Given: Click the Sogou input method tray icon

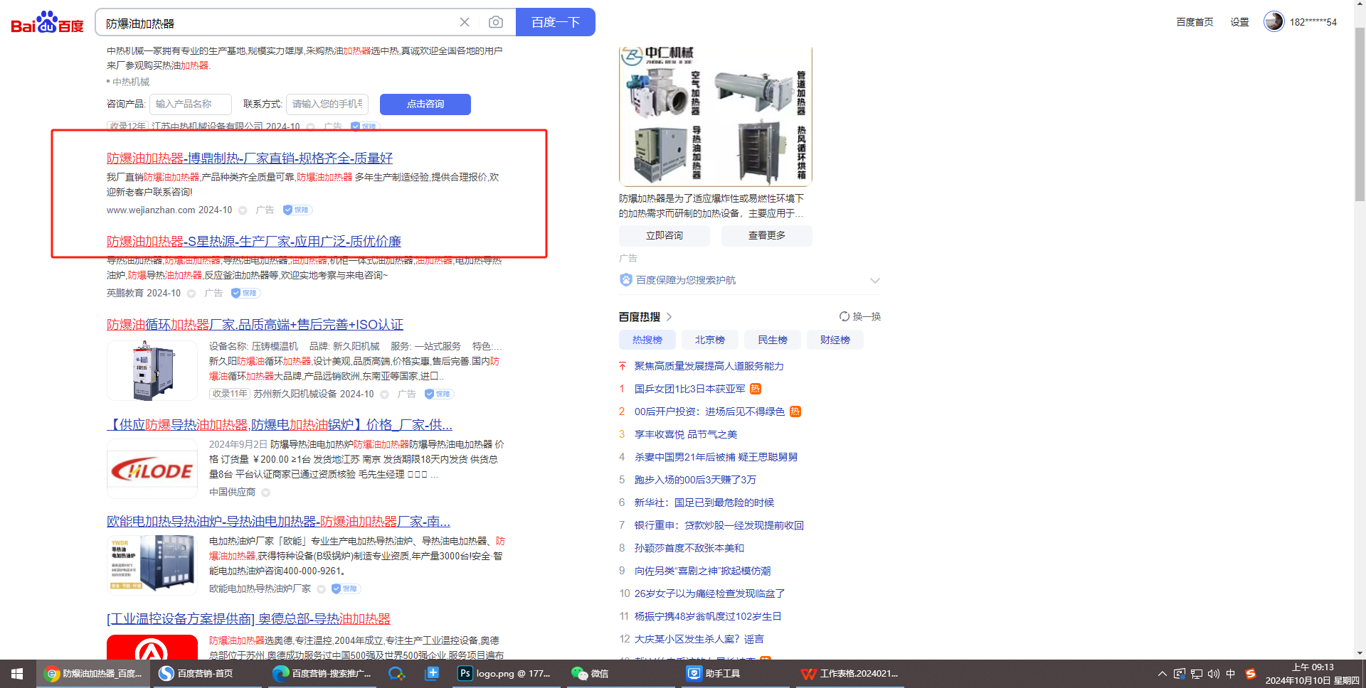Looking at the screenshot, I should click(x=1250, y=674).
